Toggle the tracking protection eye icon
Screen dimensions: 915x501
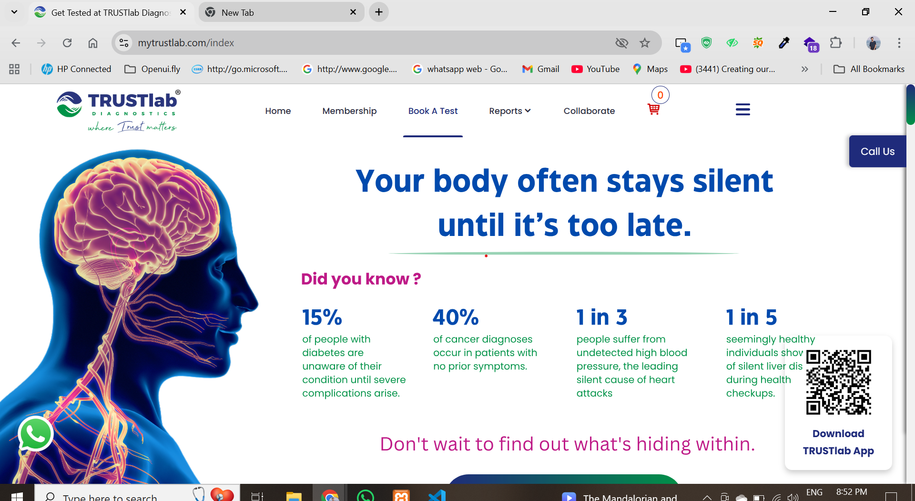pyautogui.click(x=621, y=43)
